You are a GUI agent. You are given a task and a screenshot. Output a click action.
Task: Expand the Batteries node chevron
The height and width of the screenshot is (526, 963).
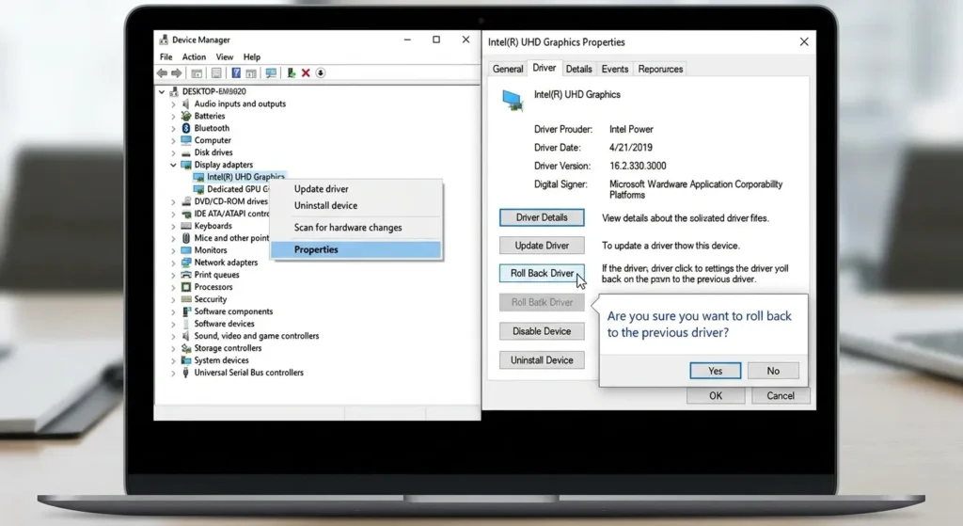pyautogui.click(x=173, y=116)
